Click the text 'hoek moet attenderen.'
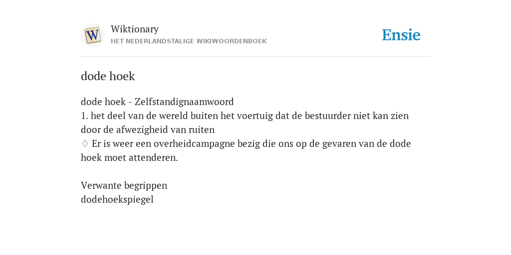The width and height of the screenshot is (511, 255). point(129,158)
